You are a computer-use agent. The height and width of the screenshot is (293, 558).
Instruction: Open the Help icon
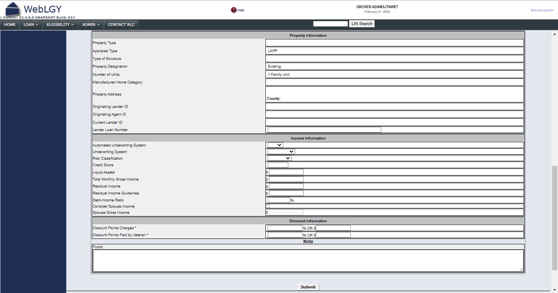[234, 10]
